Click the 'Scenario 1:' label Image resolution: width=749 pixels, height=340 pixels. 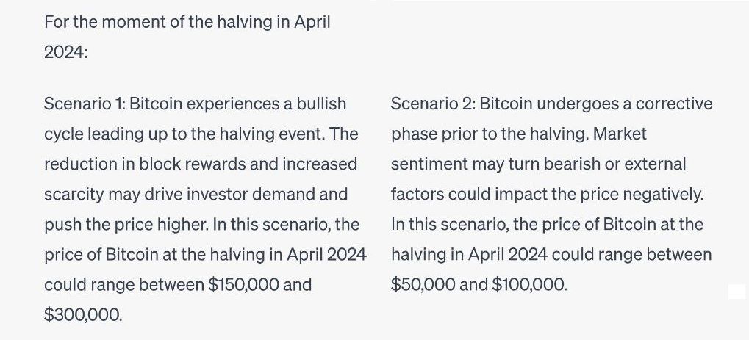[x=84, y=104]
